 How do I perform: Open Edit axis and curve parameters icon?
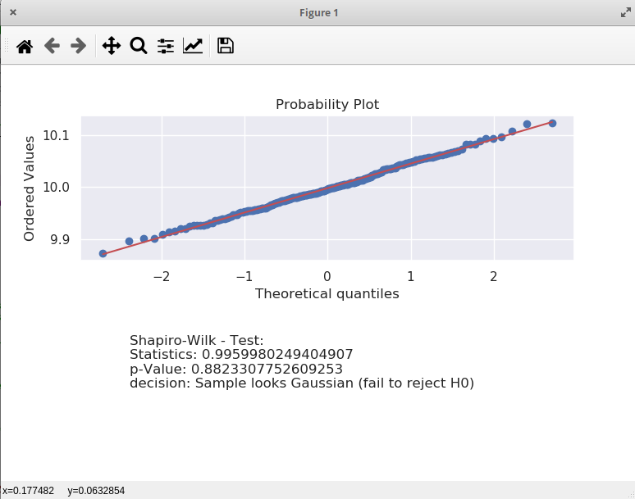[193, 46]
